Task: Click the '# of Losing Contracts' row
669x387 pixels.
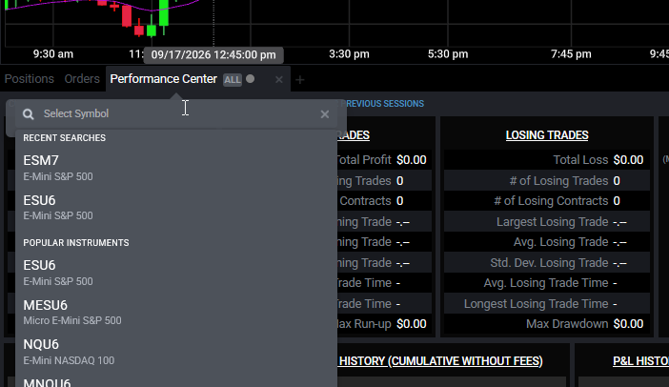Action: pos(547,201)
